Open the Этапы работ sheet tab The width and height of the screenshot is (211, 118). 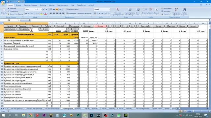(x=67, y=108)
